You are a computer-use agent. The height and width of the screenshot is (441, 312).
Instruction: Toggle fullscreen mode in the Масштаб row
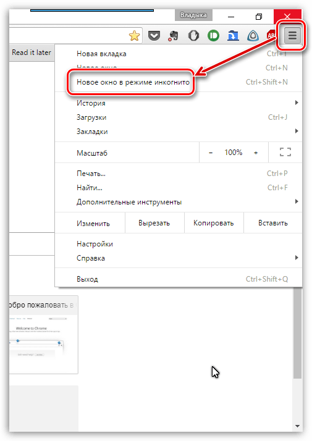pyautogui.click(x=285, y=152)
